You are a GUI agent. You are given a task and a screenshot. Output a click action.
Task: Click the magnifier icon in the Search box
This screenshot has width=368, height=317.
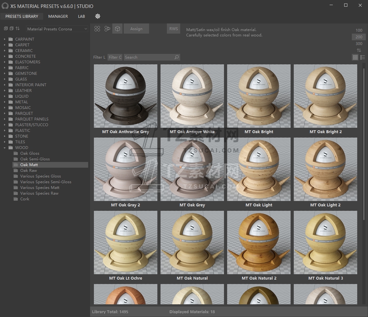pos(176,57)
